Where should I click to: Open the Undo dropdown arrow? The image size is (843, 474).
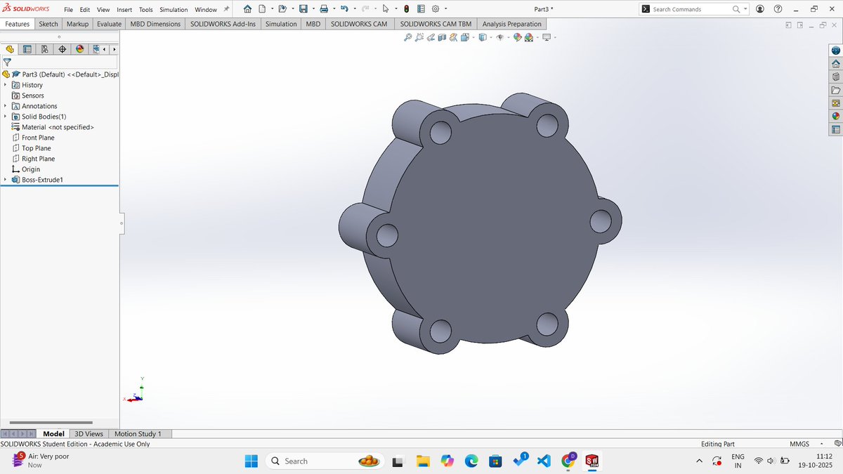(x=355, y=9)
